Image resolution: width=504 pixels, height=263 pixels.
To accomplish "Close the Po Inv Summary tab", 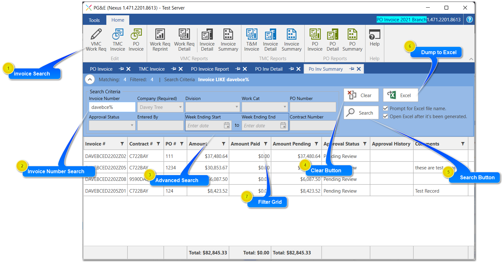I will 358,69.
